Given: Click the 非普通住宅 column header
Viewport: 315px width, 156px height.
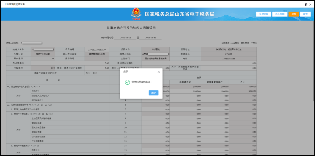Looking at the screenshot, I should (x=185, y=82).
